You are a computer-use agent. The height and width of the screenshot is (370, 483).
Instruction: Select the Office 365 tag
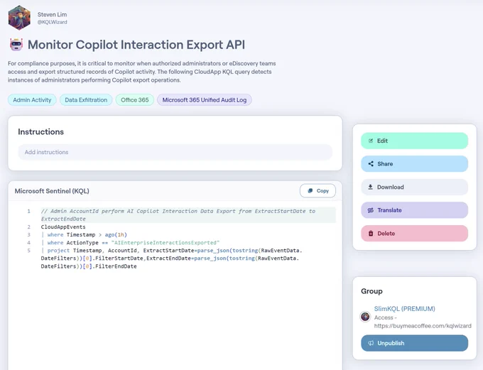click(x=135, y=100)
